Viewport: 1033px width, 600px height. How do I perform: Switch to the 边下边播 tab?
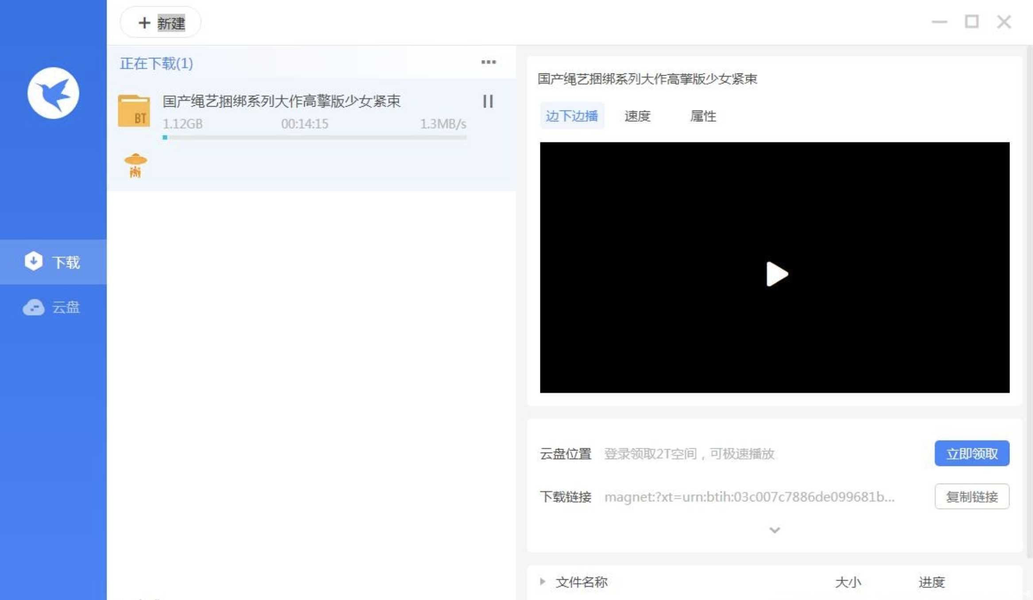(572, 116)
